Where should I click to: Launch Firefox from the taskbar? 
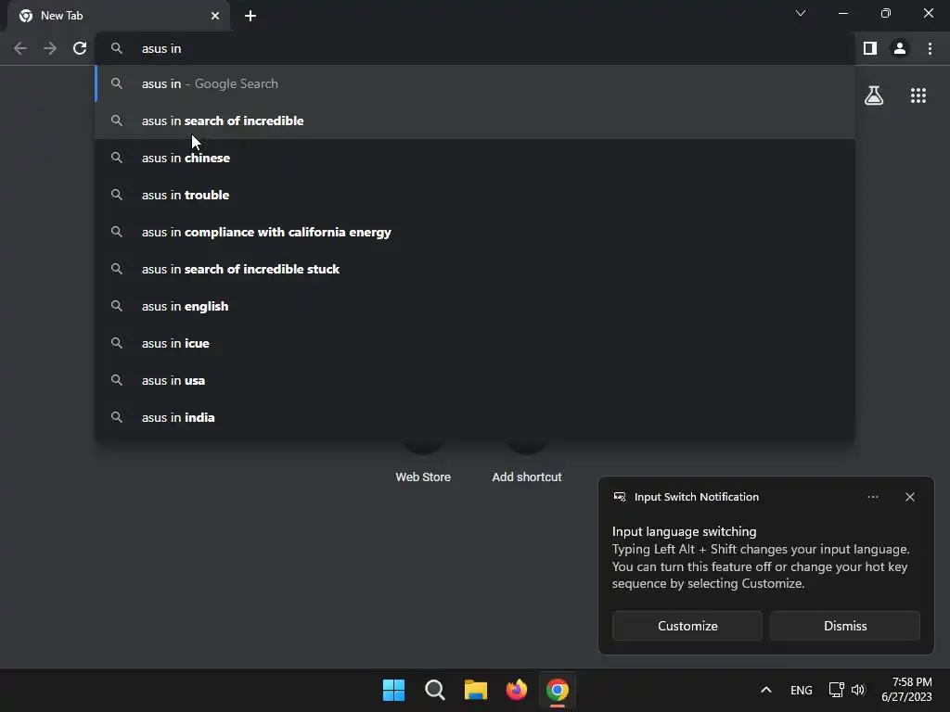pos(516,690)
